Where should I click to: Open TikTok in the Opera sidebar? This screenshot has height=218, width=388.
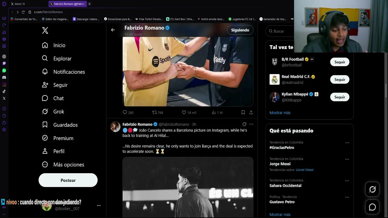4,91
